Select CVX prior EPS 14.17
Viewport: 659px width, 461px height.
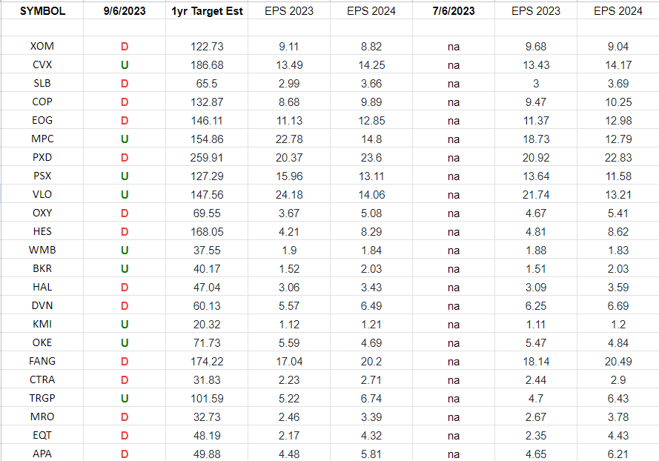[x=617, y=64]
